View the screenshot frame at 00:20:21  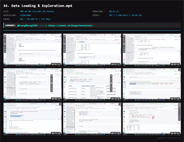[x=152, y=119]
